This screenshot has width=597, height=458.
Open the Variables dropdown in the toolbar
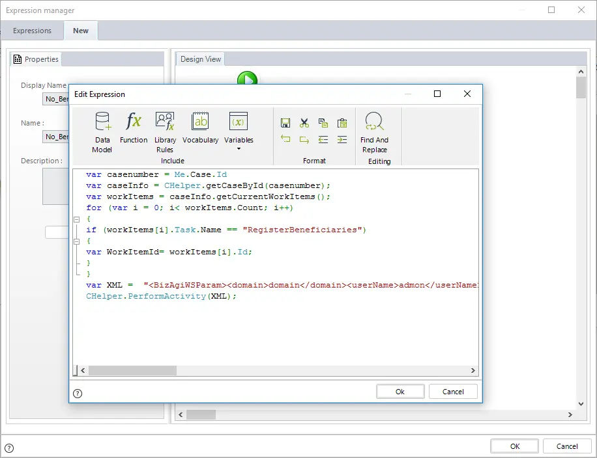239,131
